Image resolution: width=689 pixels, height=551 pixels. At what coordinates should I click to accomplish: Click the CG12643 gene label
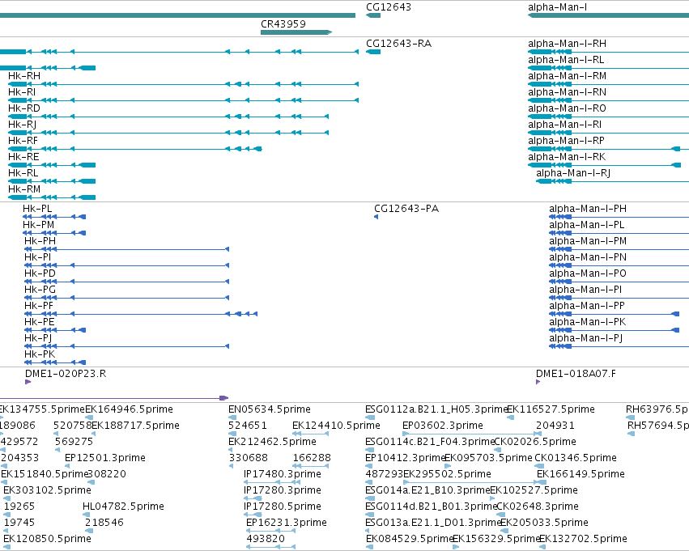point(389,7)
